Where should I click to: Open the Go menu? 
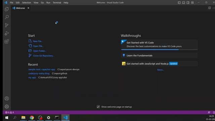[42, 3]
